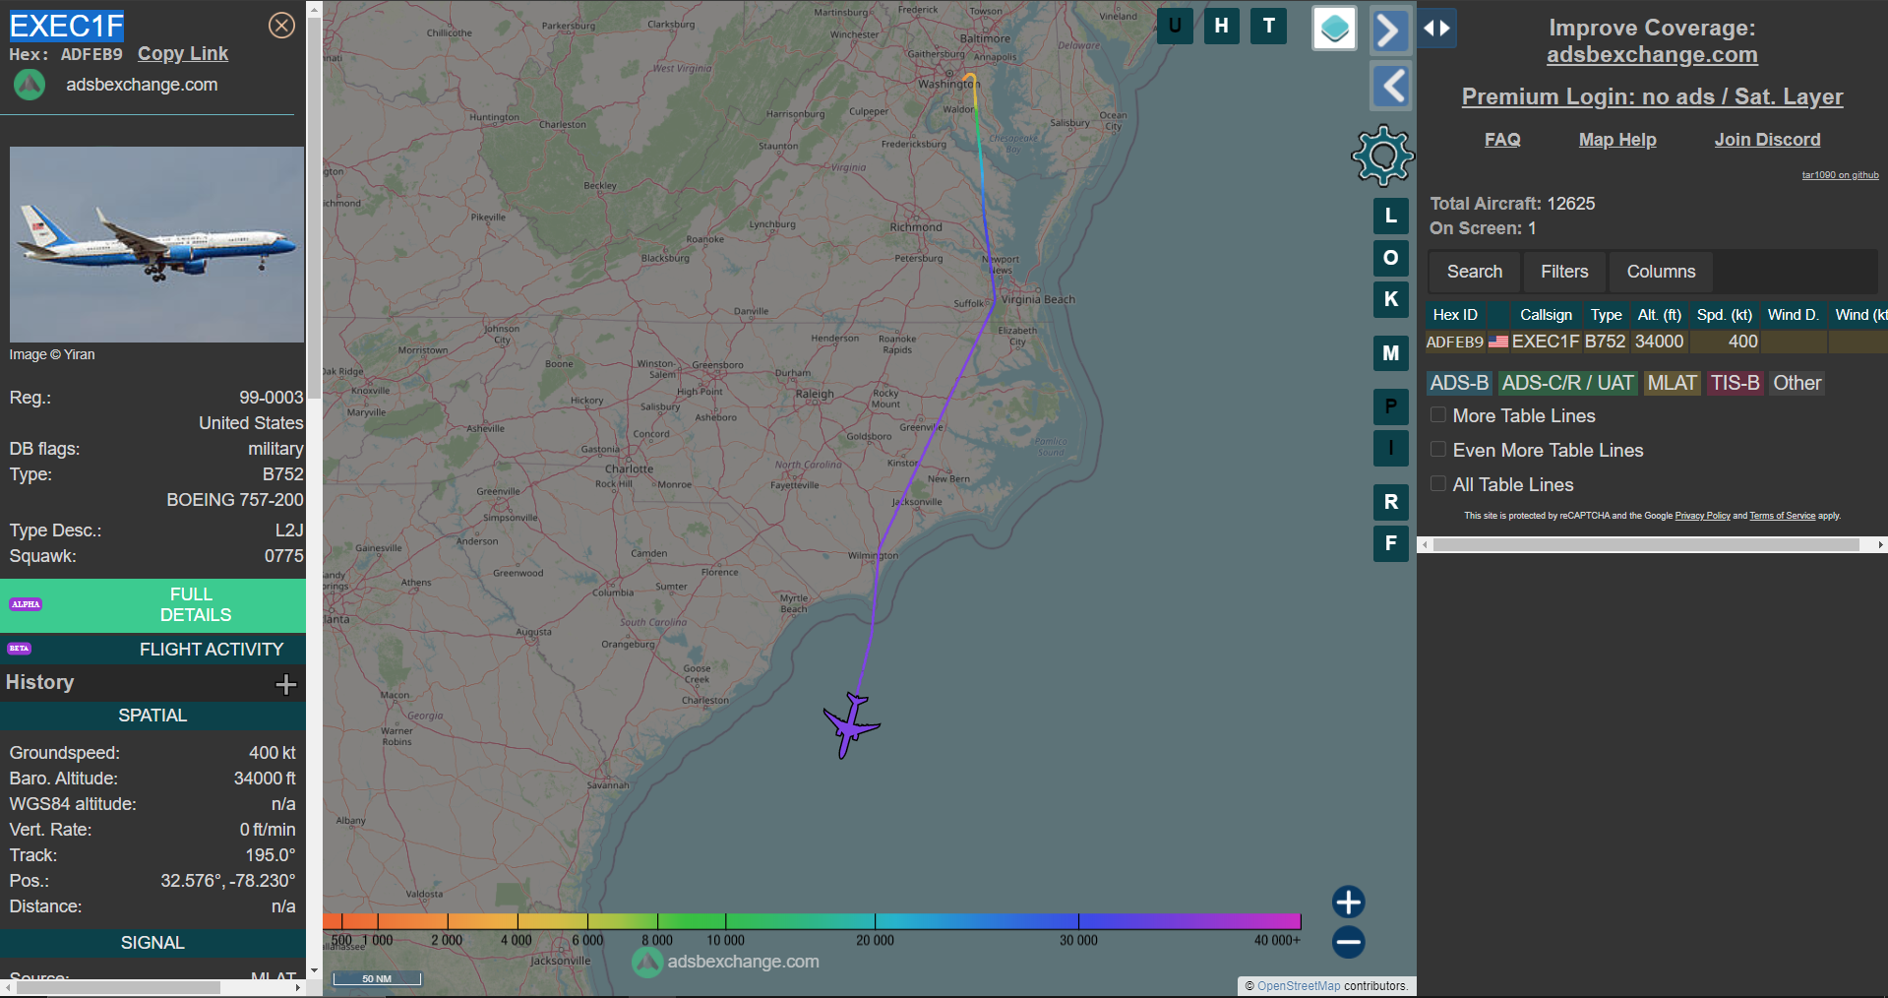
Task: Toggle the R map button
Action: [1391, 502]
